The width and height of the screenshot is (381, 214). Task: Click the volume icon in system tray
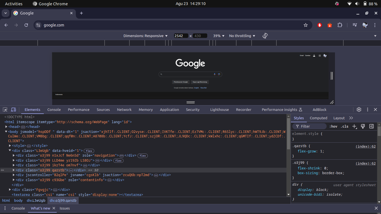pos(357,4)
